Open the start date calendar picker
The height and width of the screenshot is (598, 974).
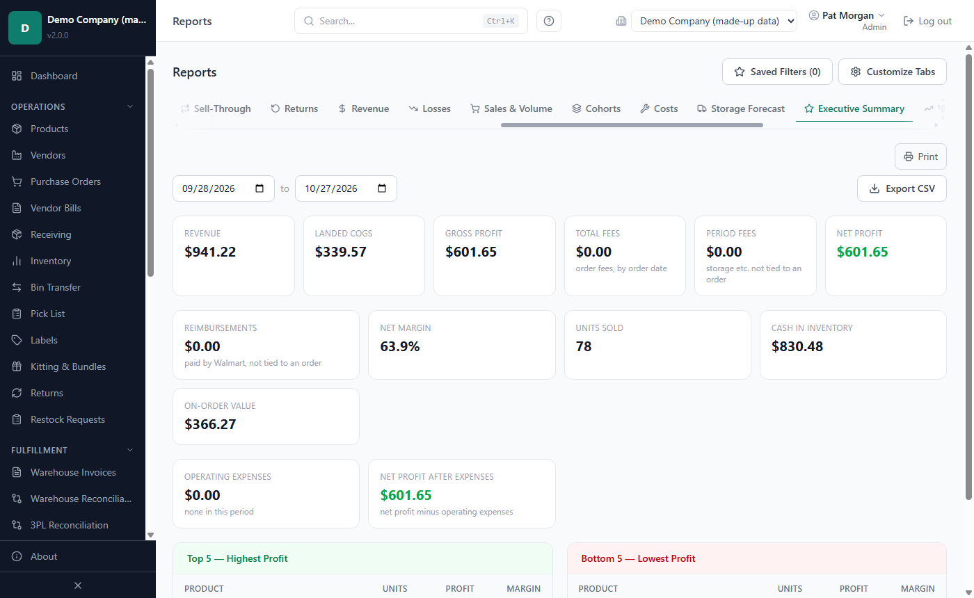click(260, 188)
